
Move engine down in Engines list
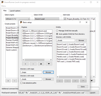click(x=49, y=64)
